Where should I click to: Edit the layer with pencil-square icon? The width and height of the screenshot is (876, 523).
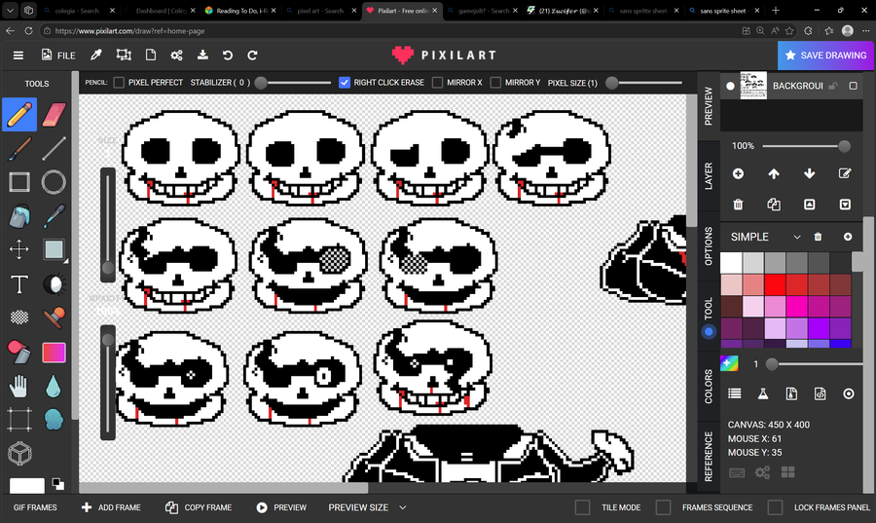[845, 173]
